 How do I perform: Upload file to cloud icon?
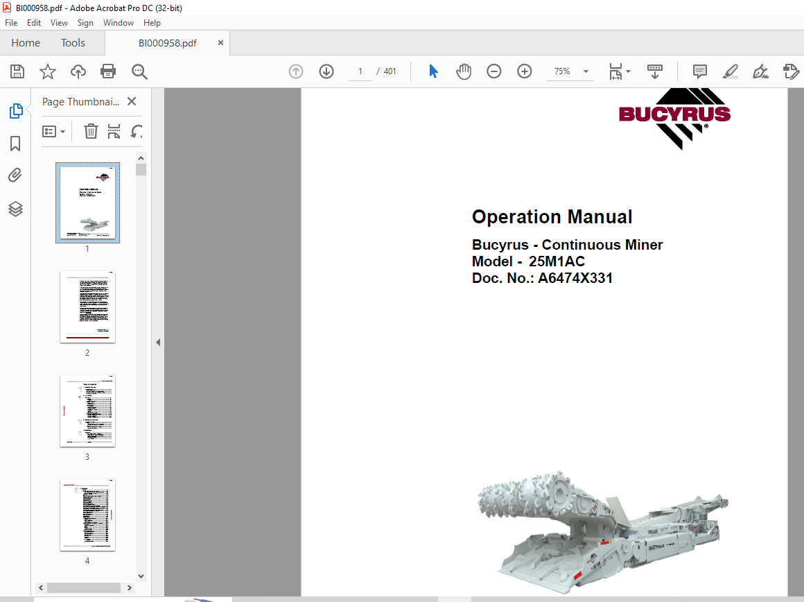click(x=78, y=71)
